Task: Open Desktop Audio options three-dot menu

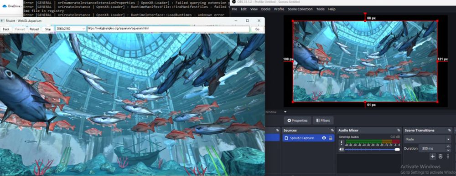Action: click(x=342, y=143)
